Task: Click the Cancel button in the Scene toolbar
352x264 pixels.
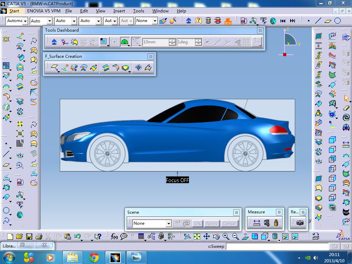Action: 229,224
